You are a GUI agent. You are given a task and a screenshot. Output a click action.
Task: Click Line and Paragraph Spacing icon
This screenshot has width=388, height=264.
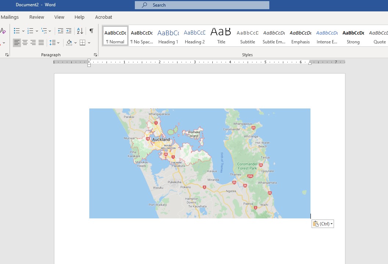click(x=52, y=43)
